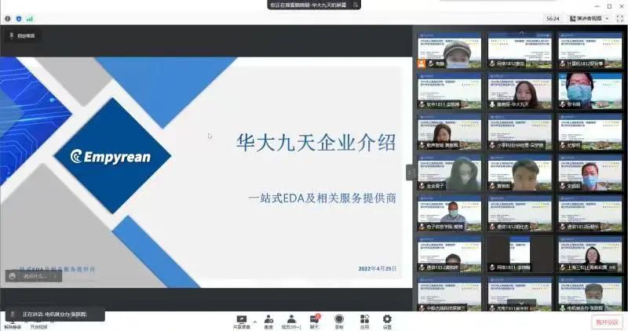Viewport: 628px width, 331px height.
Task: Click the red Leave Meeting button
Action: [606, 322]
